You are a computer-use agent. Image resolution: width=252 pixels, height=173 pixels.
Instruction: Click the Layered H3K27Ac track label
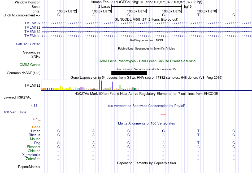pos(17,97)
